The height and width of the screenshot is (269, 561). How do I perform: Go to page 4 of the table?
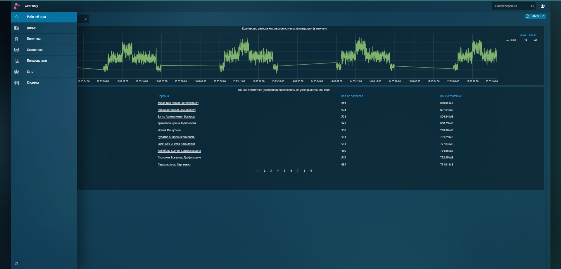tap(278, 171)
